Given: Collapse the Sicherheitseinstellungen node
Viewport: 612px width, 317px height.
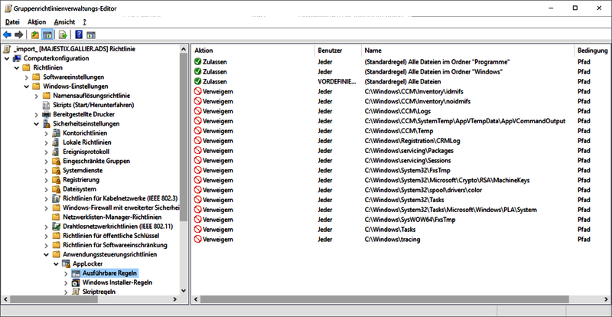Looking at the screenshot, I should click(37, 124).
